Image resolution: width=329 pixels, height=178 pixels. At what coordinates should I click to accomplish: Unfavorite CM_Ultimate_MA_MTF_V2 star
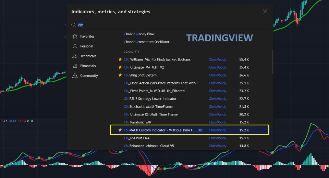pos(120,67)
